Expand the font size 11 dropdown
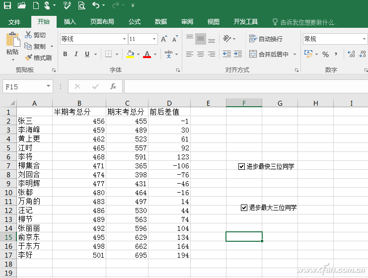368x278 pixels. pos(154,39)
